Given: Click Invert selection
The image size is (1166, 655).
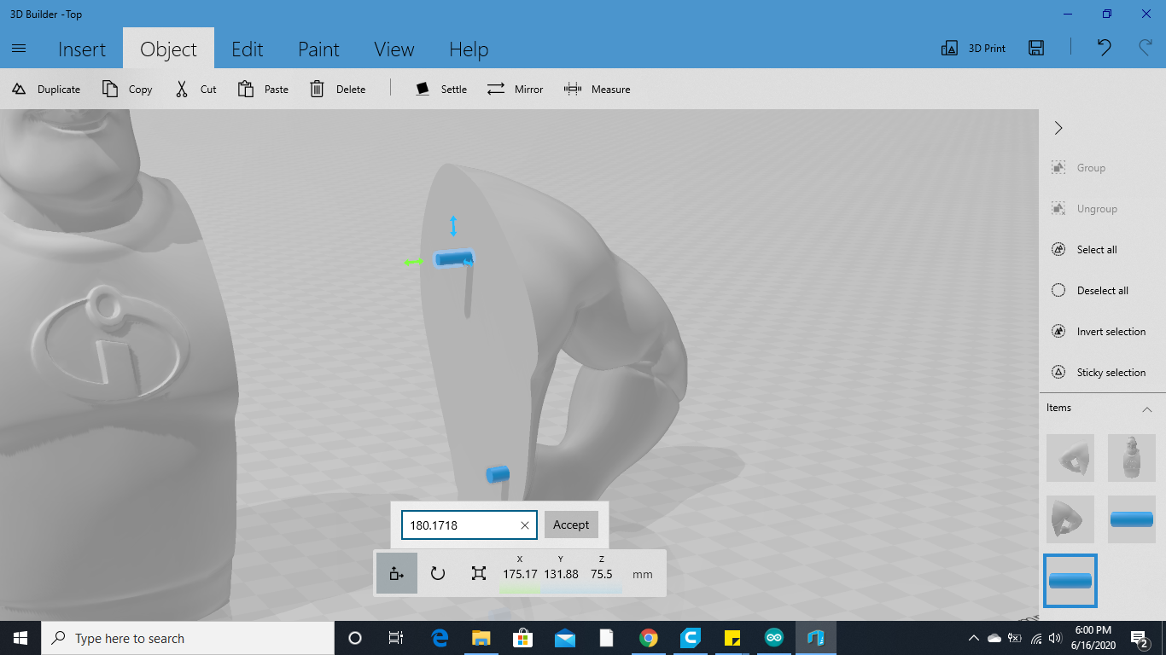Looking at the screenshot, I should click(x=1102, y=331).
